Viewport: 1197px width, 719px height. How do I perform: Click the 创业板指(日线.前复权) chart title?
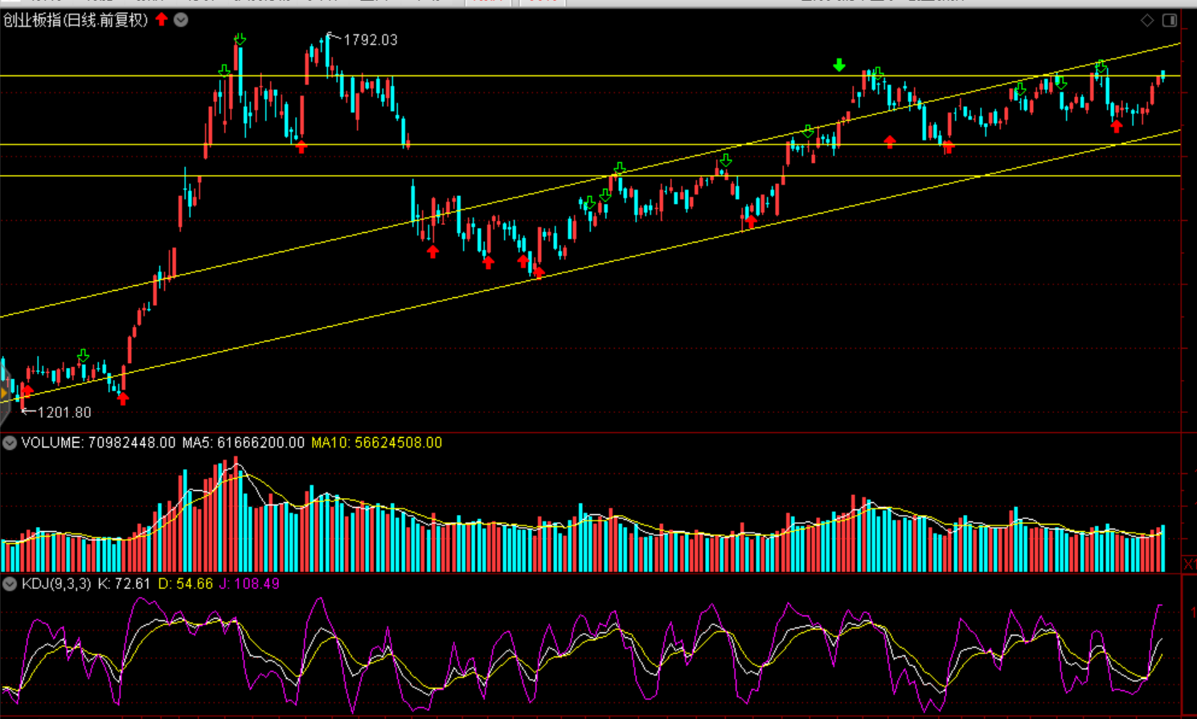click(76, 20)
